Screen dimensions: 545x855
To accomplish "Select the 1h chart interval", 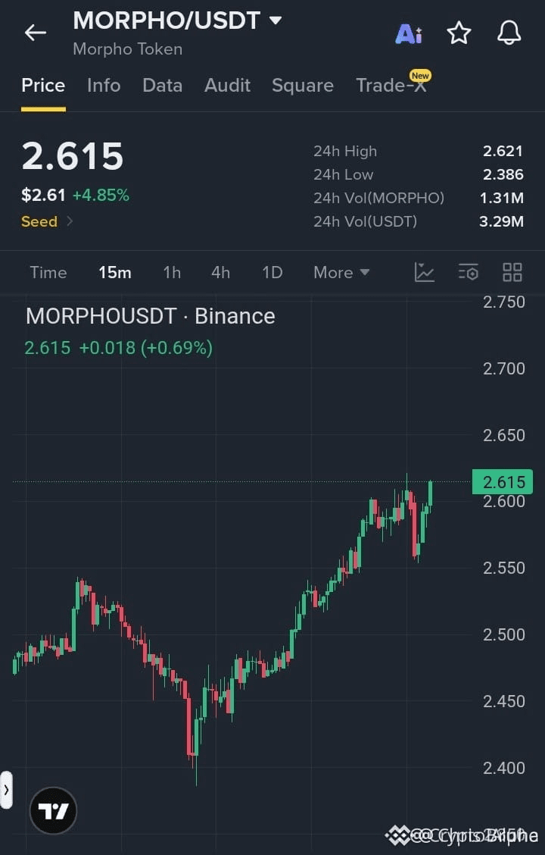I will point(172,272).
